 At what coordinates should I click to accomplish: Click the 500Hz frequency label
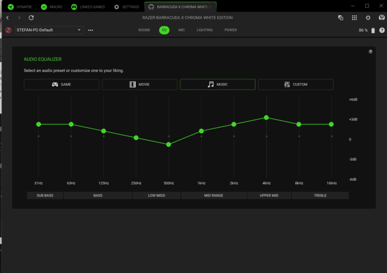click(x=169, y=183)
